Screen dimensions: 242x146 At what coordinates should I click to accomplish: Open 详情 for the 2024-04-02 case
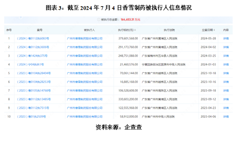click(226, 47)
